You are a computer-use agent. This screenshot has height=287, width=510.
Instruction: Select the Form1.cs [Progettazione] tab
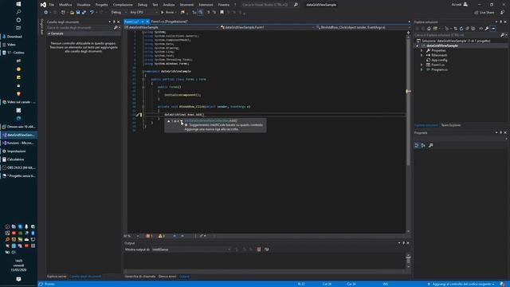[170, 22]
